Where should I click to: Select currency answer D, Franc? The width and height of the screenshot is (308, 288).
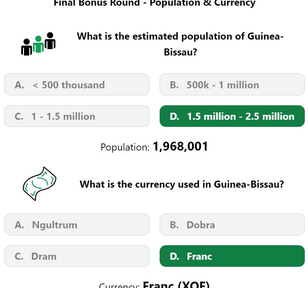232,256
